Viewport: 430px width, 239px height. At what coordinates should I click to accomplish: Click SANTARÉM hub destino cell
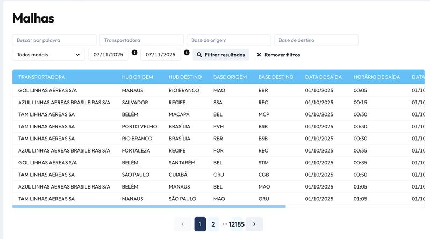click(x=182, y=163)
